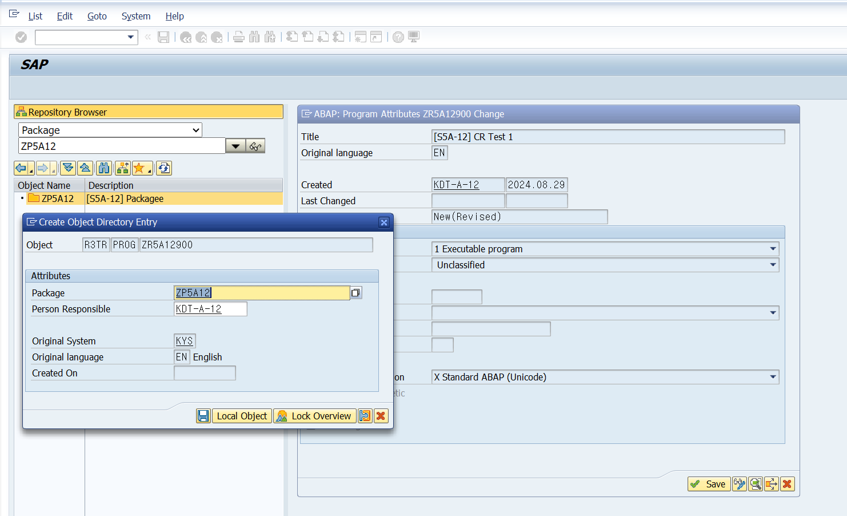Click the browser toolbar Find binoculars icon
Screen dimensions: 847x516
(x=104, y=168)
